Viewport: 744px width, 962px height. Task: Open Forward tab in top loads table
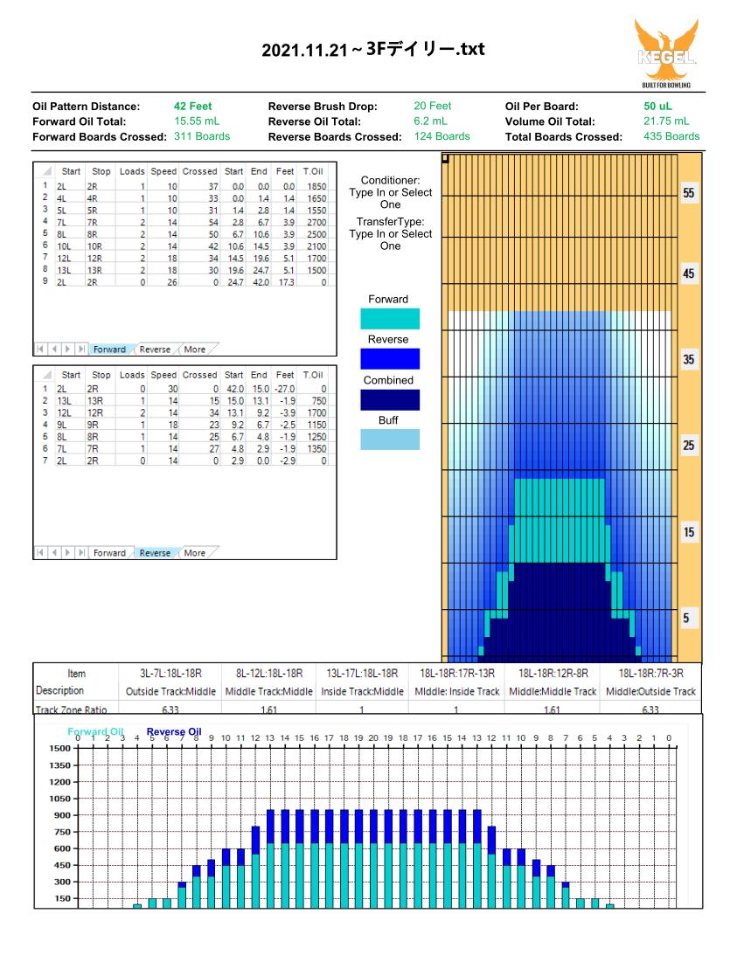click(x=109, y=350)
